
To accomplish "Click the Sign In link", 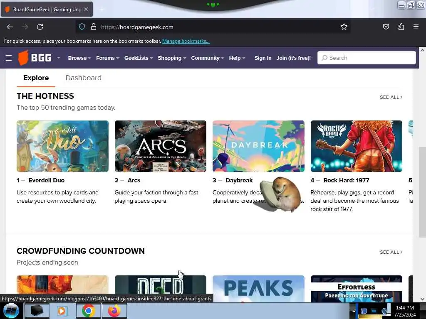I will [x=263, y=58].
